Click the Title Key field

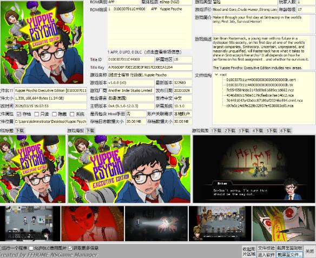(x=150, y=67)
